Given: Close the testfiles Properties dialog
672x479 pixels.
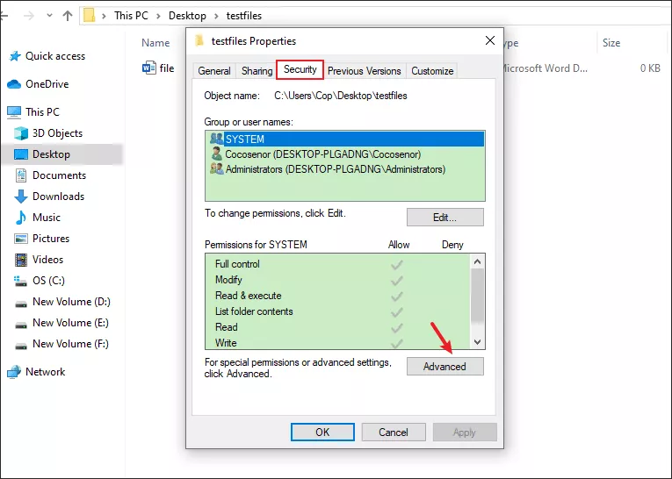Looking at the screenshot, I should pos(490,40).
